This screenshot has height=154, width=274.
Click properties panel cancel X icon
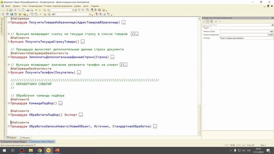pyautogui.click(x=216, y=21)
